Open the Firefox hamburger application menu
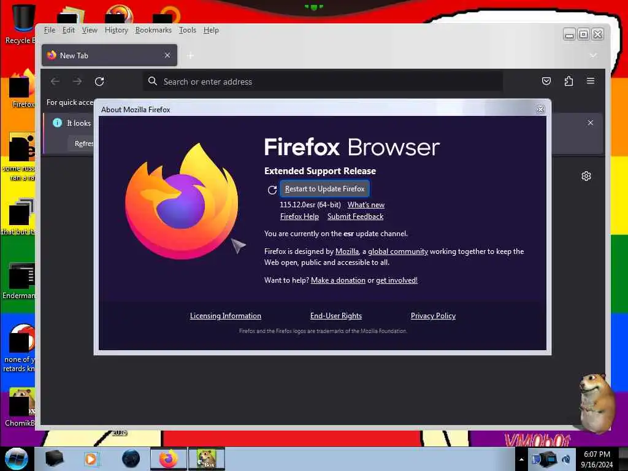The image size is (628, 471). [x=591, y=82]
